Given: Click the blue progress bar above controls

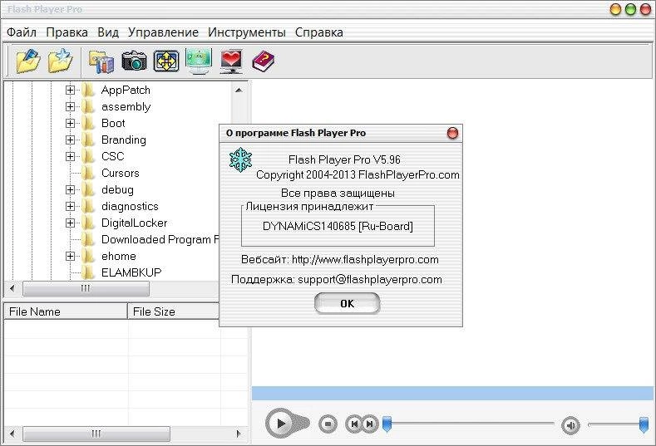Looking at the screenshot, I should pyautogui.click(x=452, y=394).
